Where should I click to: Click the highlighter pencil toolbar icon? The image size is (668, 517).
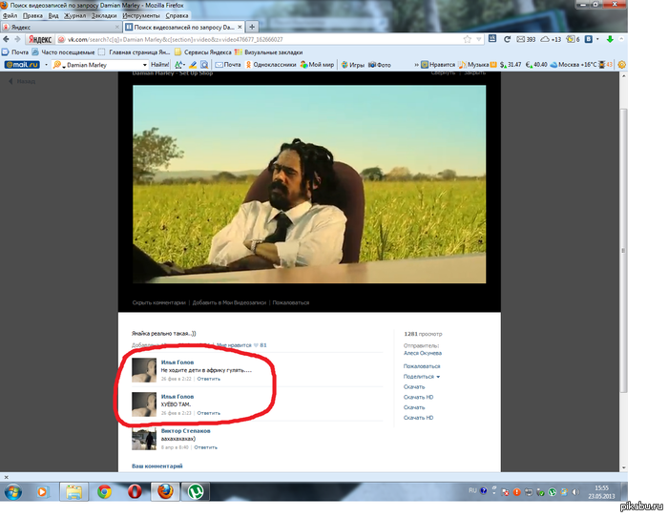(193, 65)
